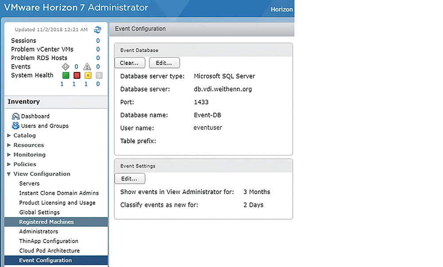This screenshot has height=267, width=443.
Task: Click Edit... in the Event Settings section
Action: pos(130,179)
